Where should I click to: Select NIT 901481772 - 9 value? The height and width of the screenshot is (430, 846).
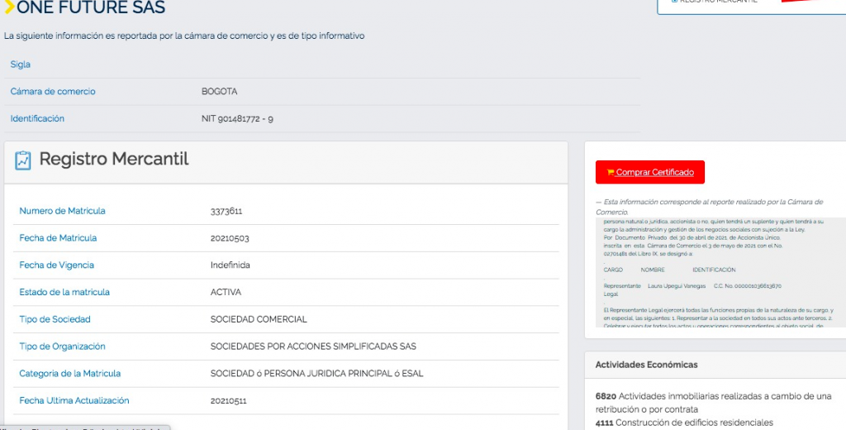click(237, 119)
